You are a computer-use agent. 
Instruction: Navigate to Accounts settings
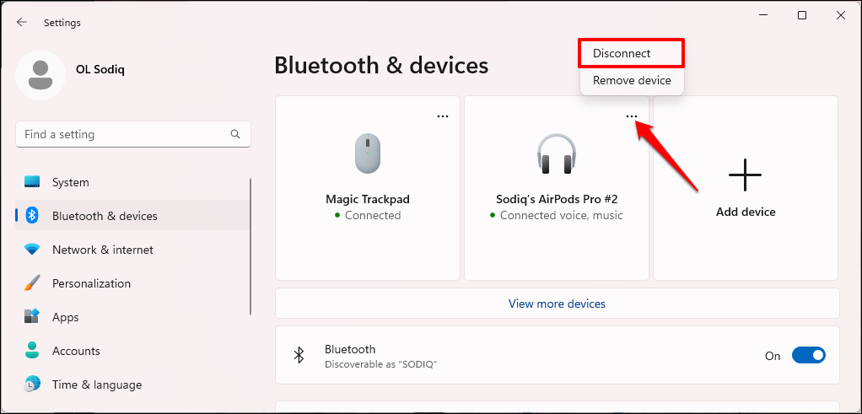tap(76, 351)
